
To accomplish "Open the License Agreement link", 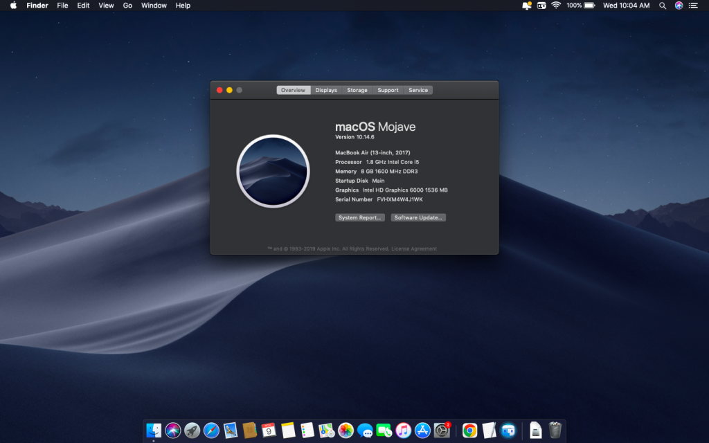I will coord(414,248).
